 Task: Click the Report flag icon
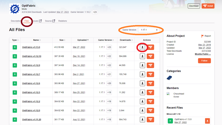click(x=202, y=36)
